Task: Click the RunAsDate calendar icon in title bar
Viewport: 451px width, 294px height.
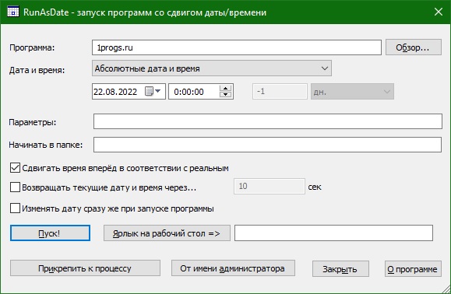Action: tap(13, 12)
